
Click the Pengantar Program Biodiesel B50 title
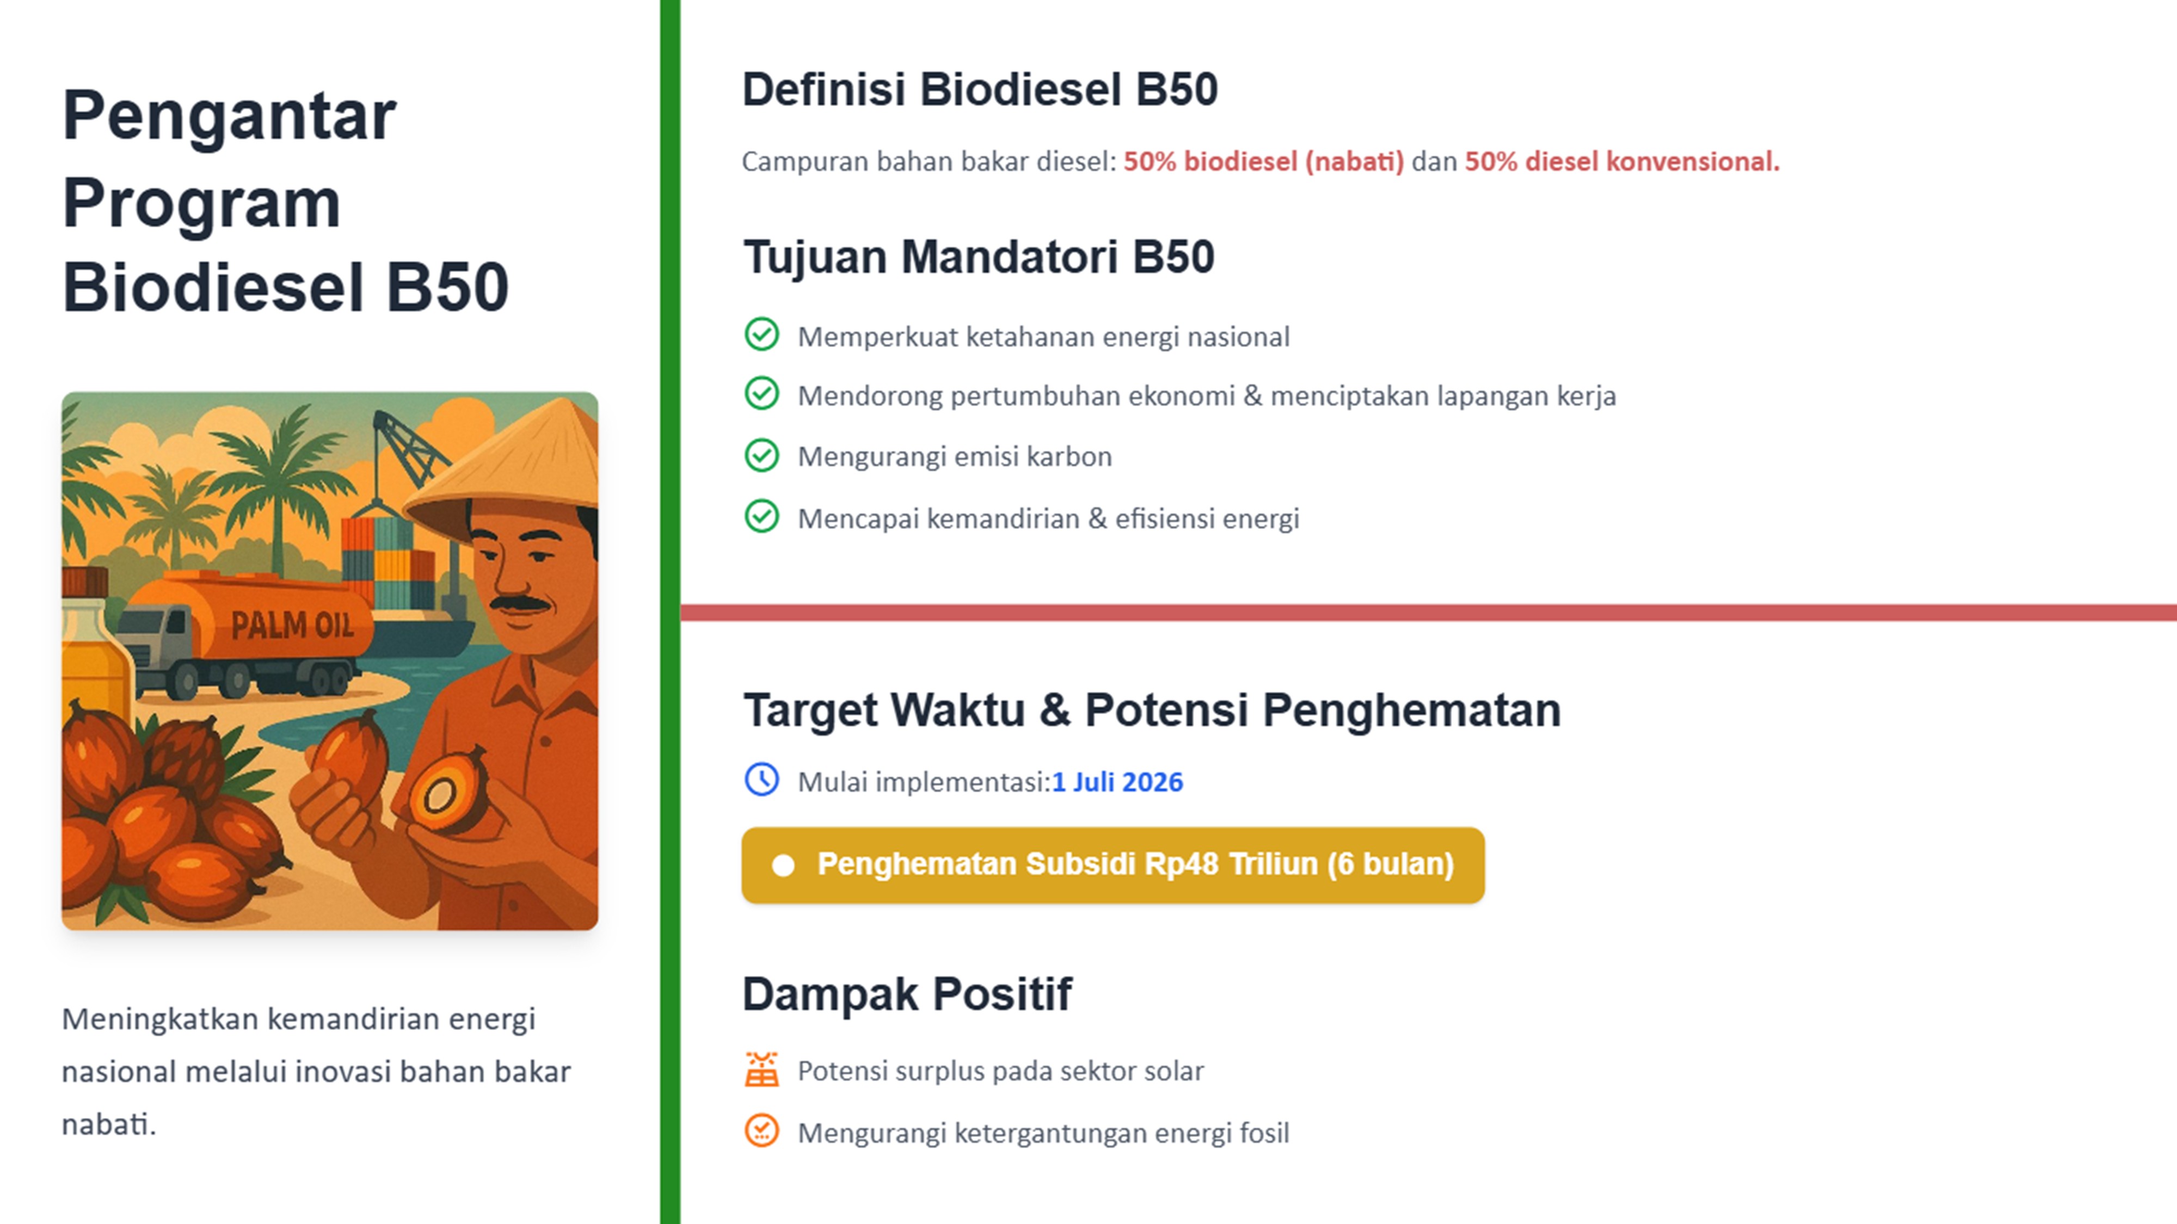click(286, 201)
